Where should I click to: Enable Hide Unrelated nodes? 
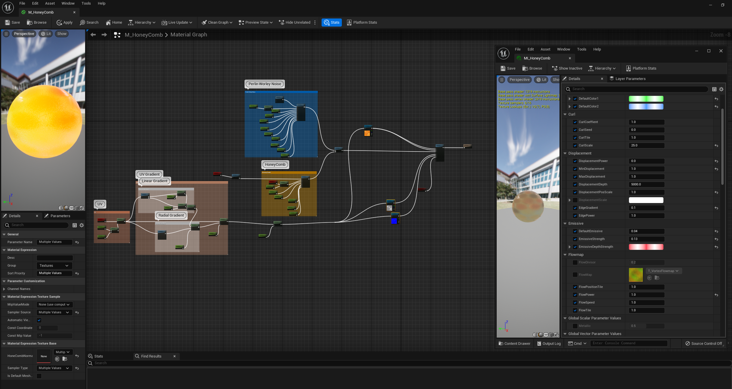pyautogui.click(x=295, y=22)
